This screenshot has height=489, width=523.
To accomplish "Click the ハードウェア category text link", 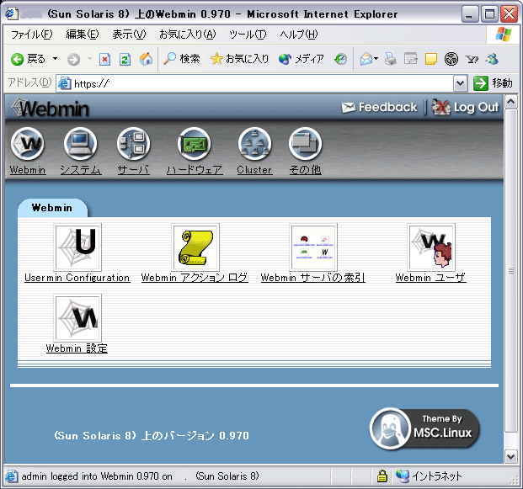I will [195, 170].
